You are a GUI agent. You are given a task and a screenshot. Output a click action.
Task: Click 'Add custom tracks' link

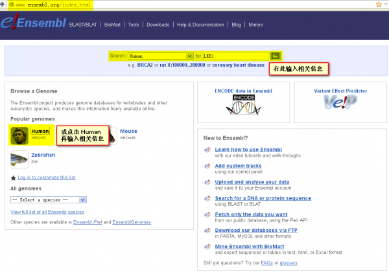[238, 166]
